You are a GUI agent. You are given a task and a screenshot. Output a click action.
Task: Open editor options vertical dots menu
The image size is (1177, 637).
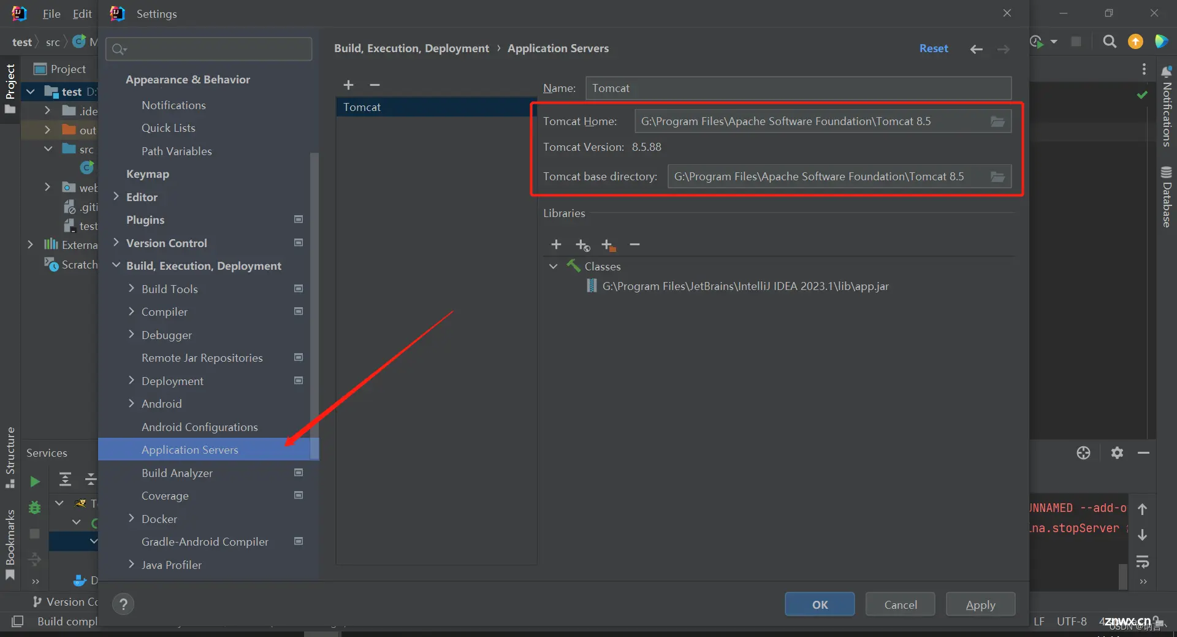pyautogui.click(x=1144, y=69)
